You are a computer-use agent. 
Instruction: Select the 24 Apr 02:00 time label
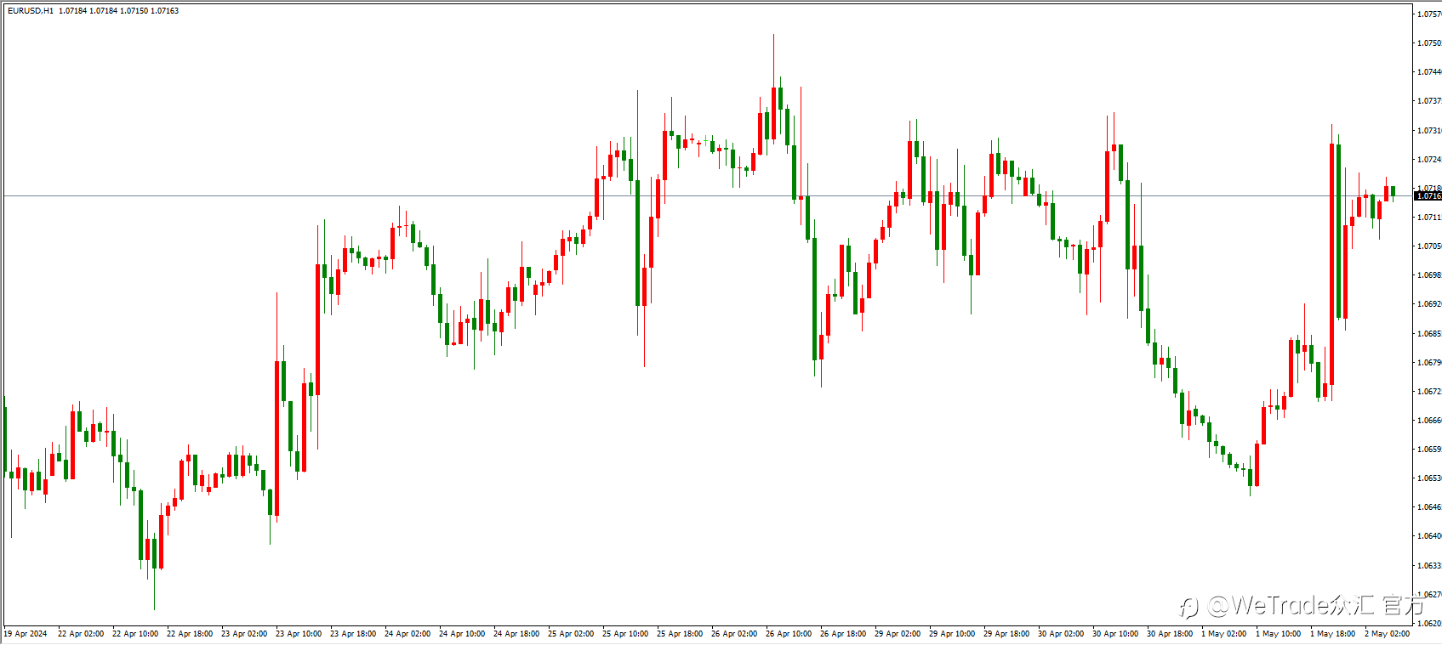(408, 634)
